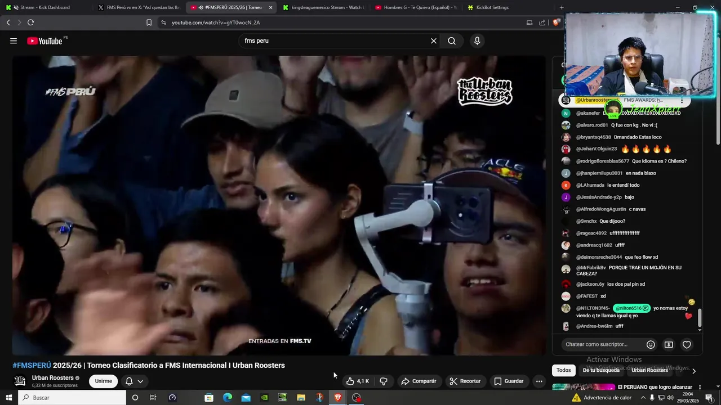Expand hidden system tray icons
The image size is (721, 405).
pos(643,398)
